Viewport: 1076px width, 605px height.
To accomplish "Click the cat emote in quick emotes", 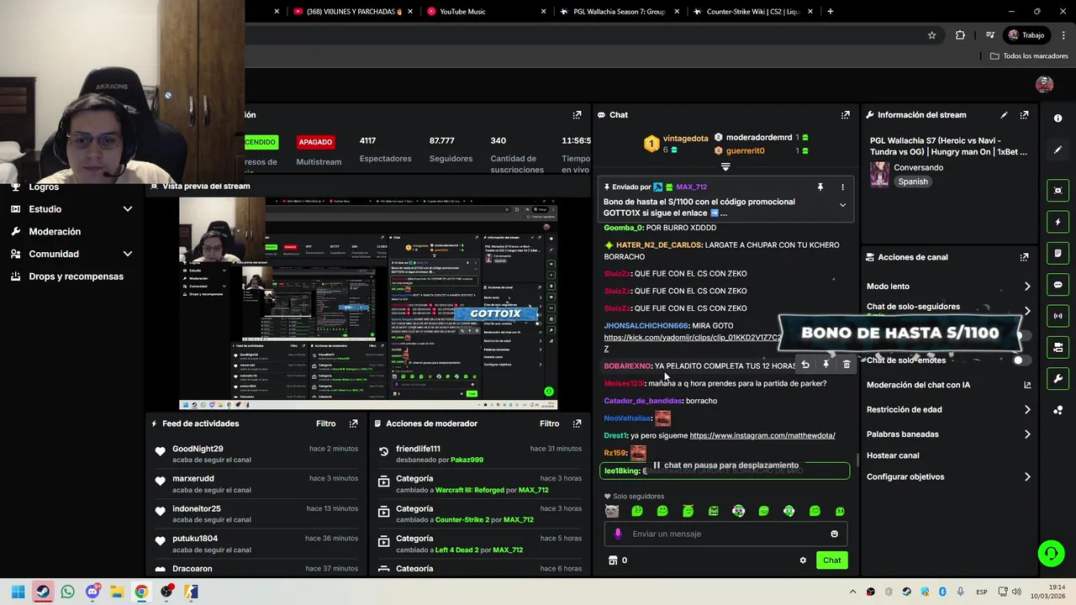I will pyautogui.click(x=611, y=511).
